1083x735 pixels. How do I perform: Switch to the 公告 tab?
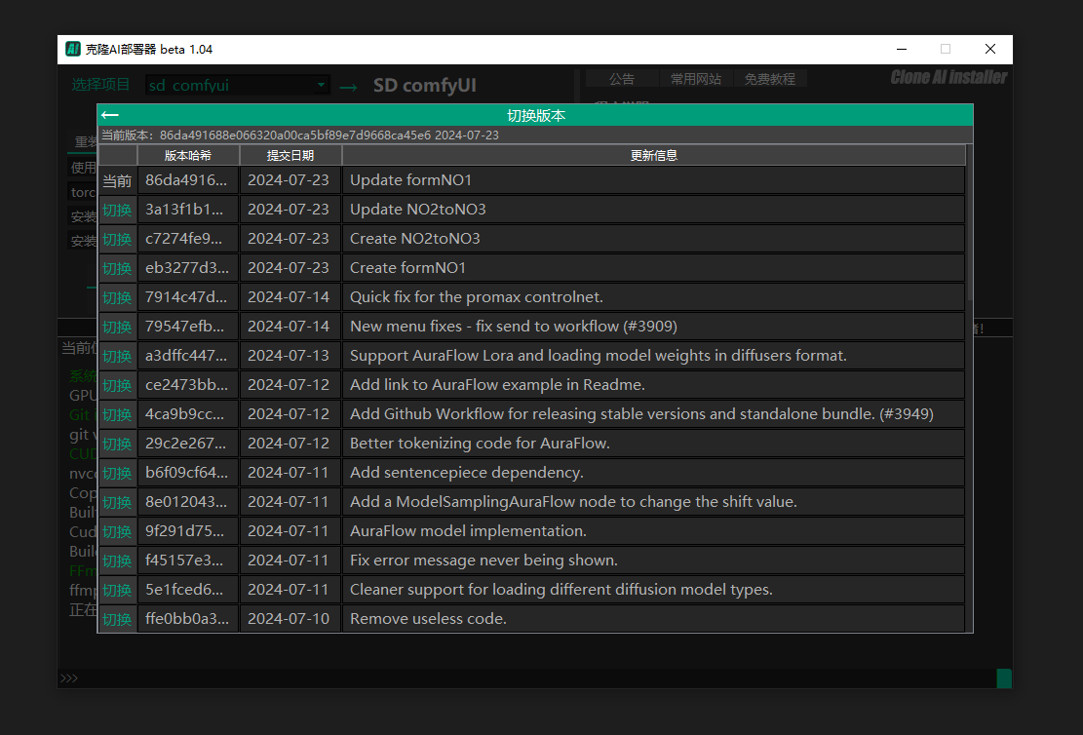tap(622, 79)
